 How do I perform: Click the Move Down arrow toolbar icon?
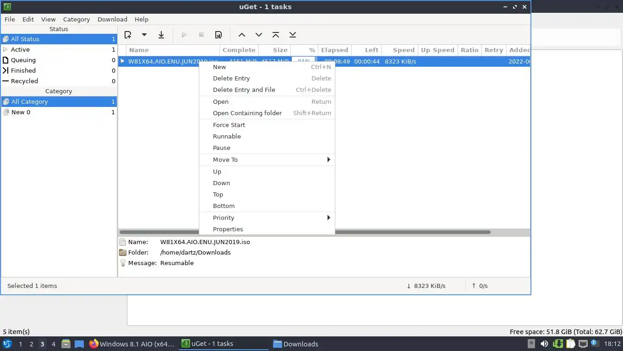pos(259,35)
